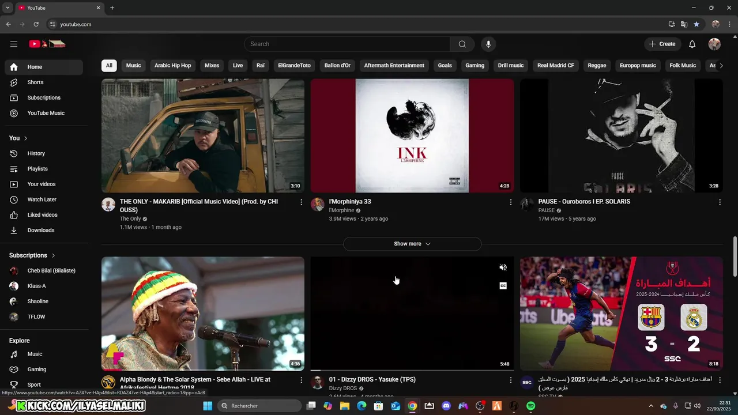Open options for l'Morphiniya 33 video
The width and height of the screenshot is (738, 415).
pos(510,202)
